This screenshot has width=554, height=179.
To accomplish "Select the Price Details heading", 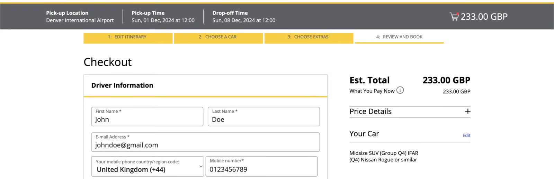I will 370,111.
